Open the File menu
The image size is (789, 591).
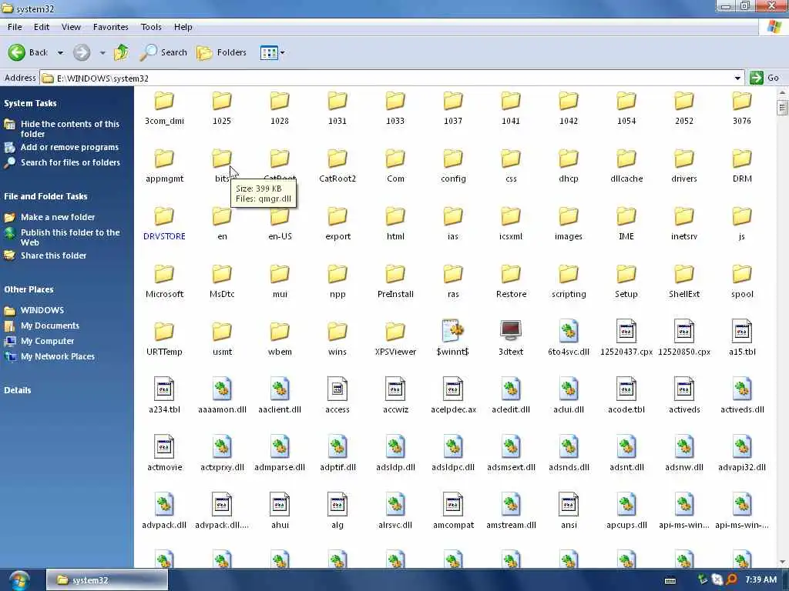click(15, 27)
